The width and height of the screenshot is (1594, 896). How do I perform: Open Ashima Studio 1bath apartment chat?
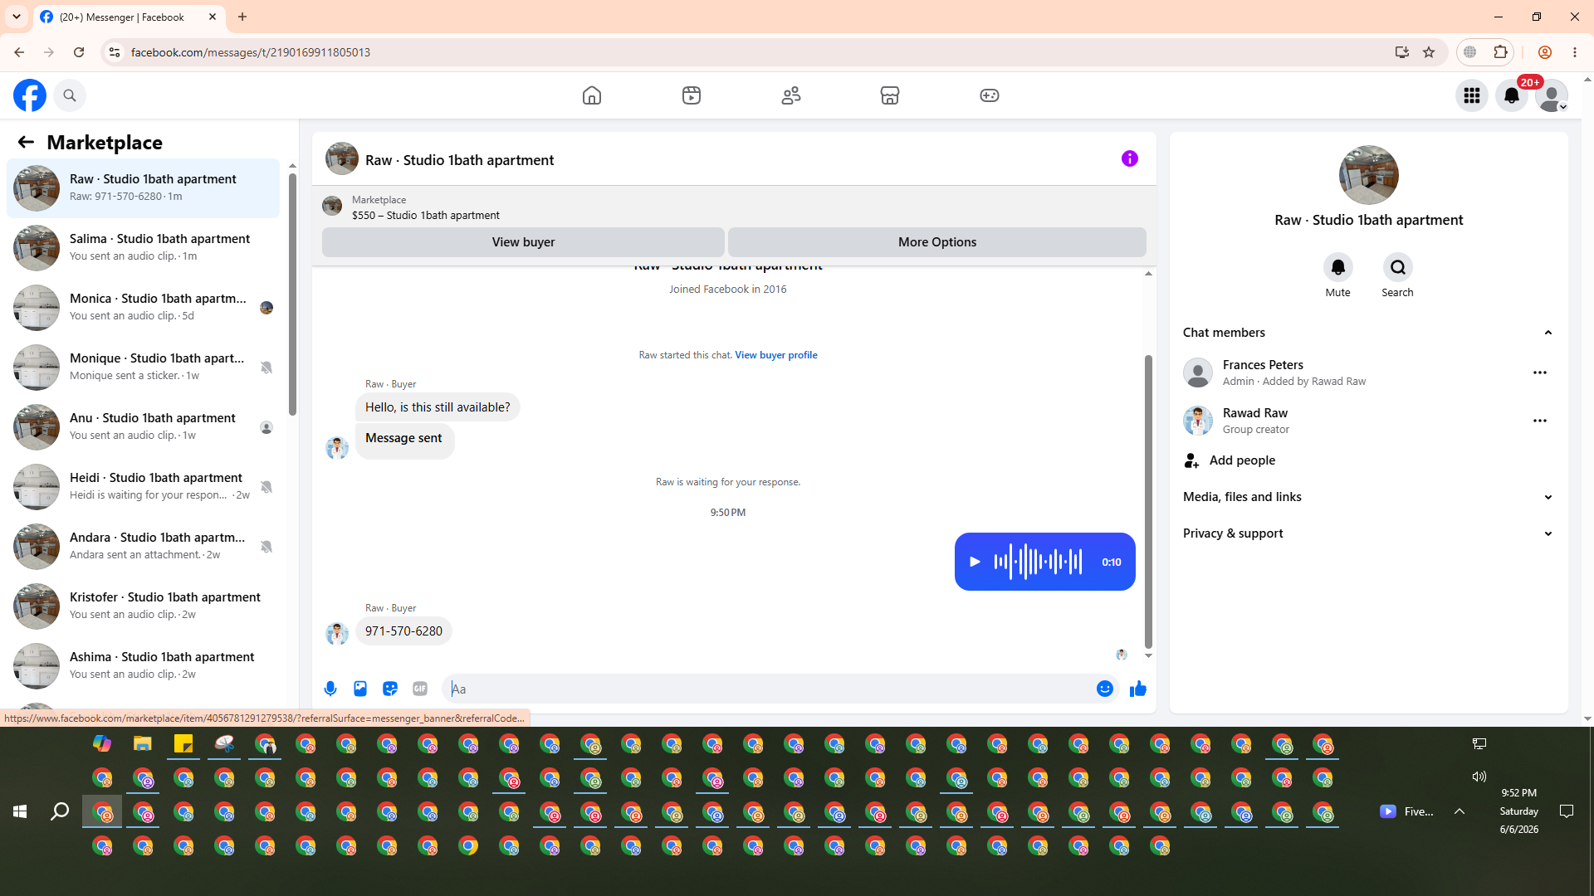coord(144,665)
